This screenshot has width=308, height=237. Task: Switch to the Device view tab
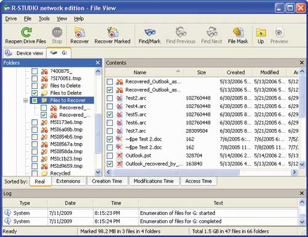click(24, 53)
